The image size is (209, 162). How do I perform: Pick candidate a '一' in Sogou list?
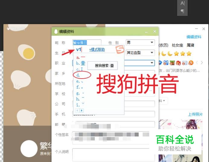coord(81,57)
